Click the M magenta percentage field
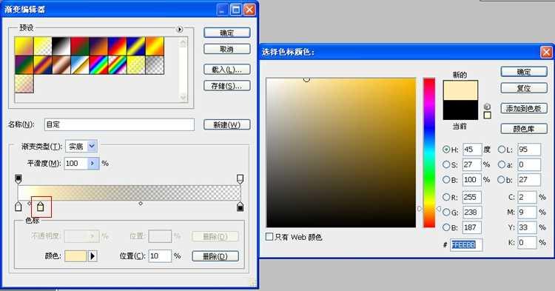The width and height of the screenshot is (555, 291). pos(527,213)
